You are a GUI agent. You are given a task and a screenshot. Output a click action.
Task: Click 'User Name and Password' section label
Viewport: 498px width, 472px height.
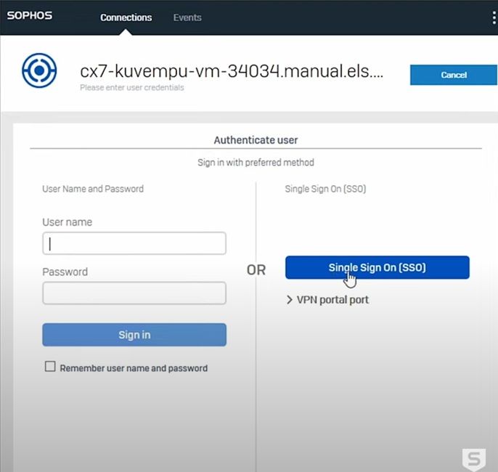[93, 189]
